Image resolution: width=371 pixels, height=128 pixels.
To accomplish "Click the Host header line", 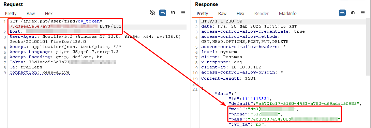I will [55, 31].
